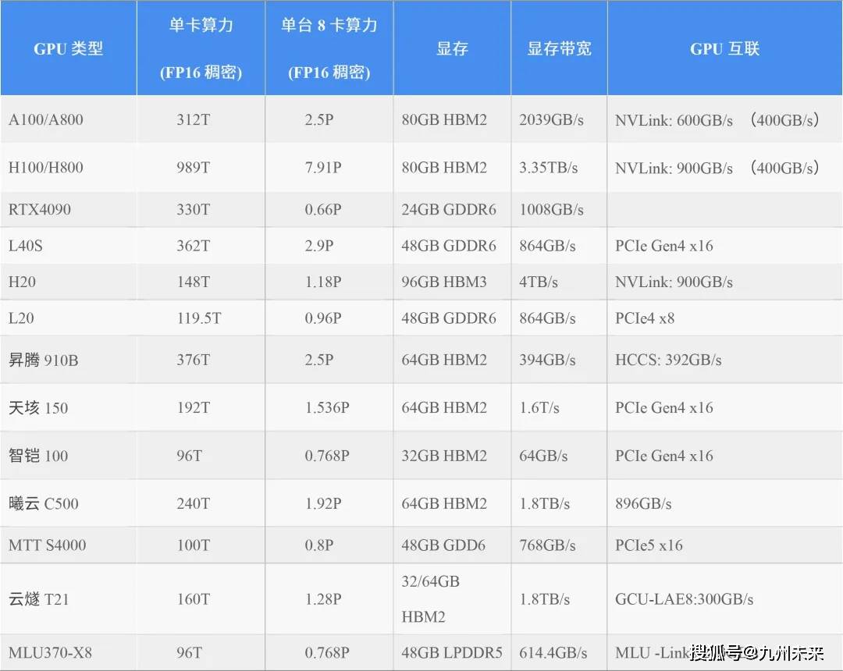Select the 'RTX4090' row label
Image resolution: width=843 pixels, height=671 pixels.
[40, 209]
